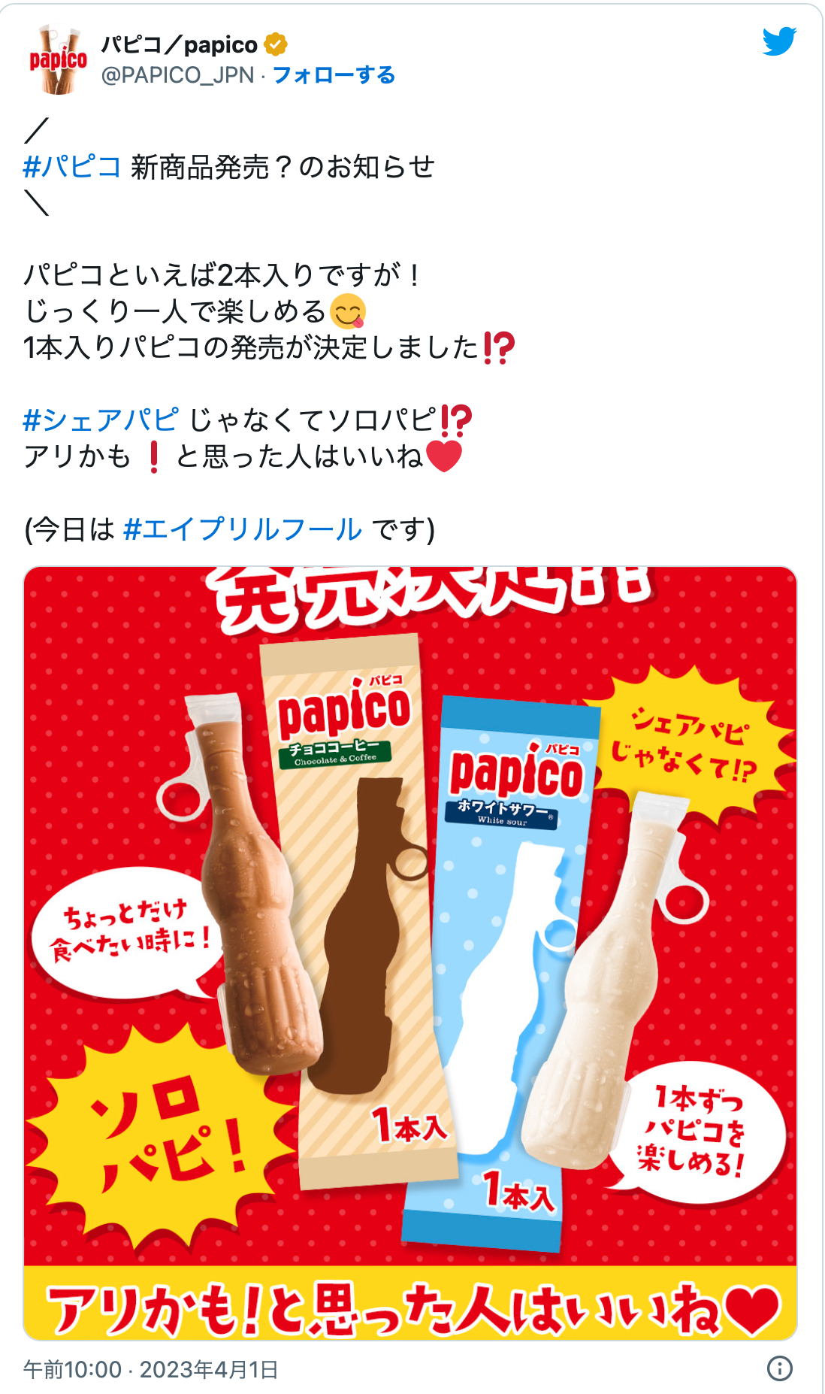Open the attached papico promo image
Viewport: 825px width, 1394px height.
410,953
